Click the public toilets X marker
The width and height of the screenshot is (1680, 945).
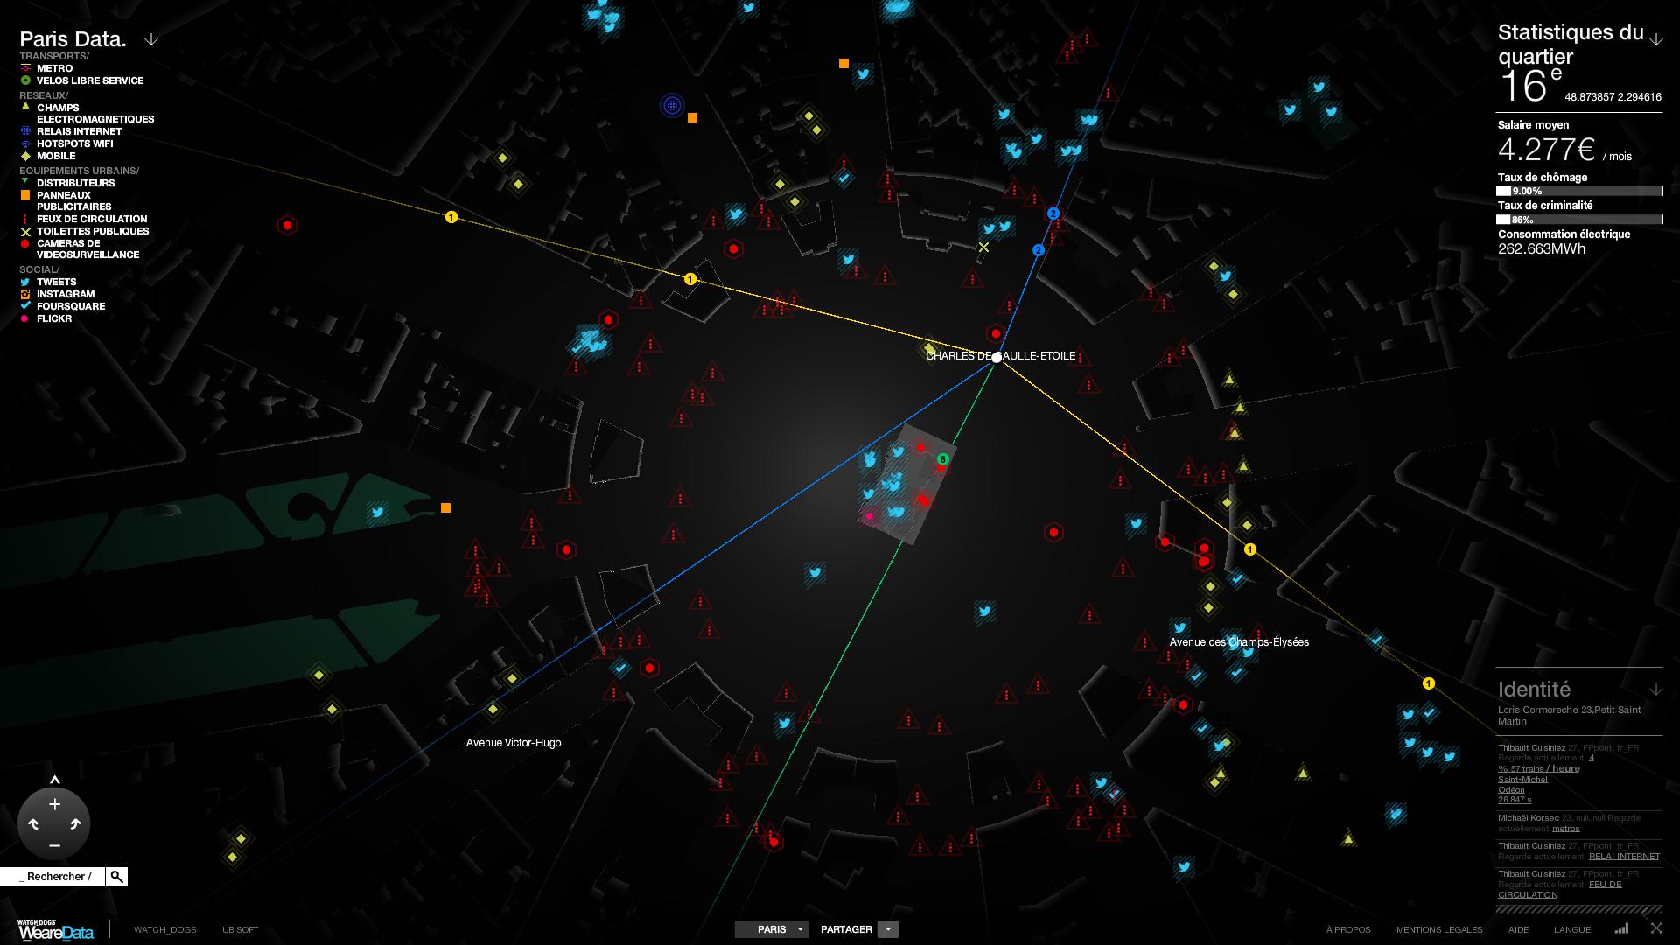tap(983, 248)
